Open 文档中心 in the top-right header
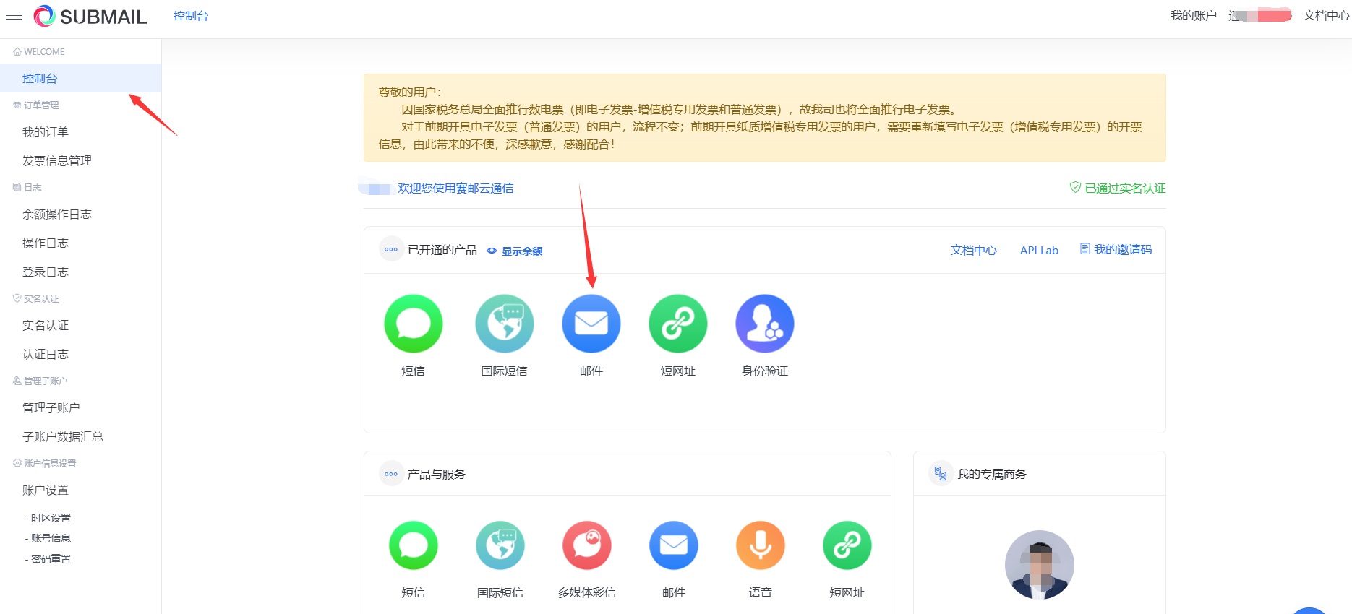The width and height of the screenshot is (1352, 614). pos(1326,16)
